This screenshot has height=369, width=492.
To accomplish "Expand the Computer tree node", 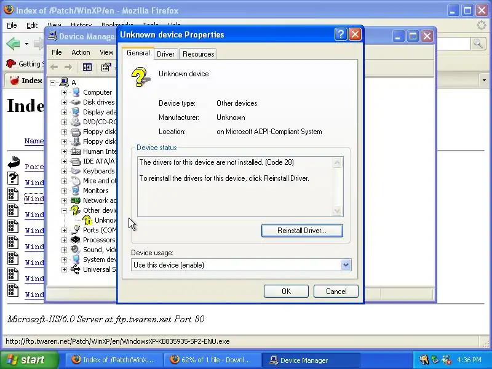I will (x=65, y=92).
